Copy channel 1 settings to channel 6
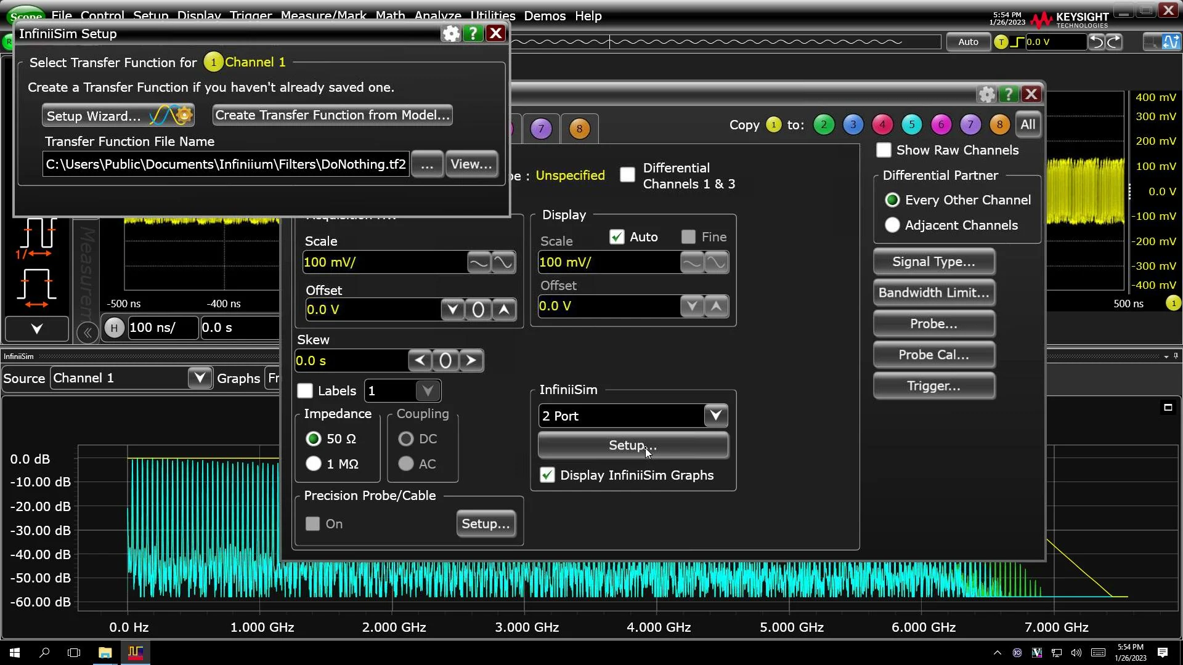 click(x=941, y=125)
